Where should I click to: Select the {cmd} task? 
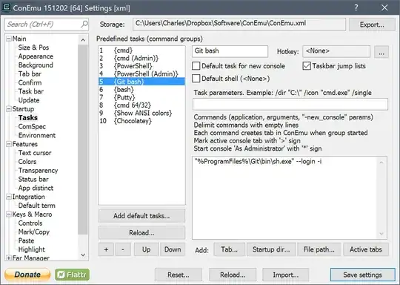tap(141, 50)
